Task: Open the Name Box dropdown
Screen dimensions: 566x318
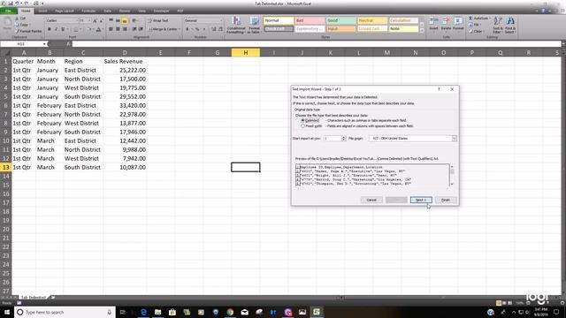Action: click(44, 44)
